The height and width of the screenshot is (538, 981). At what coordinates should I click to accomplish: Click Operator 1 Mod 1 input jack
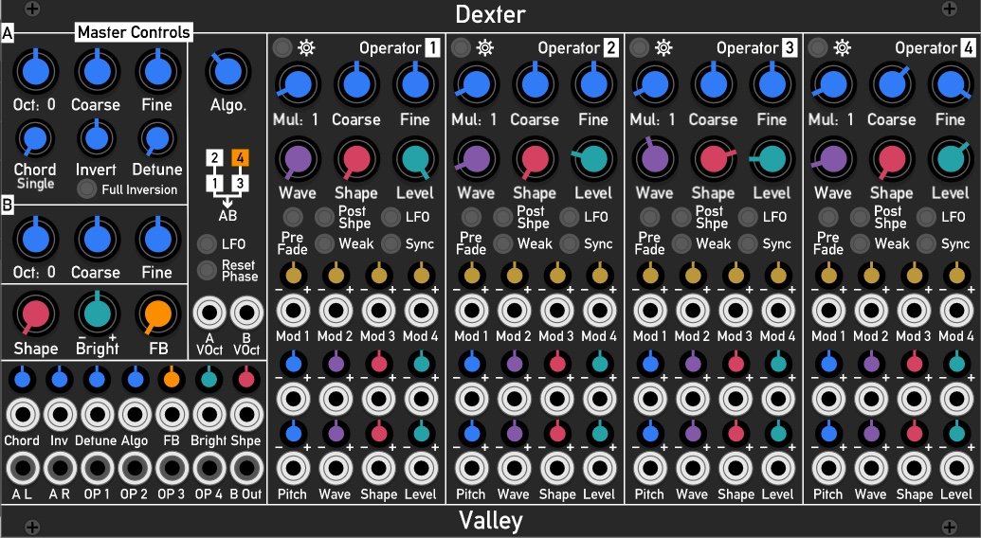pyautogui.click(x=294, y=311)
